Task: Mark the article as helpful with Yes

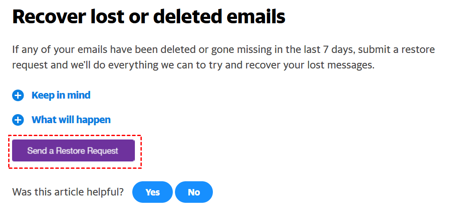Action: click(153, 192)
